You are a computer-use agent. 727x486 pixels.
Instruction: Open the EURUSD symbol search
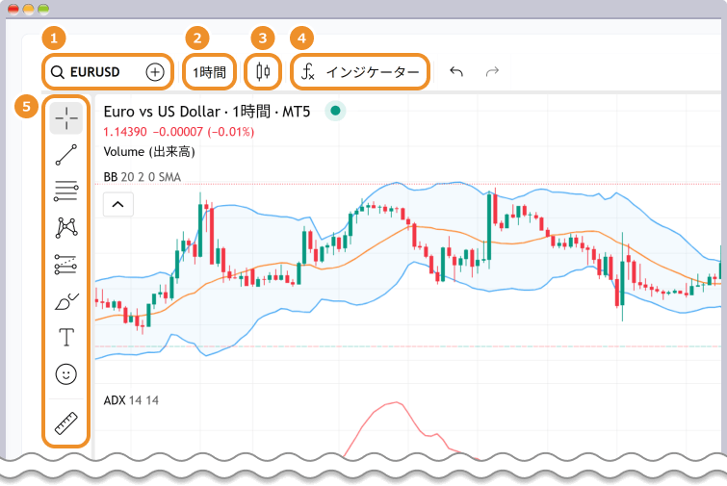coord(86,72)
